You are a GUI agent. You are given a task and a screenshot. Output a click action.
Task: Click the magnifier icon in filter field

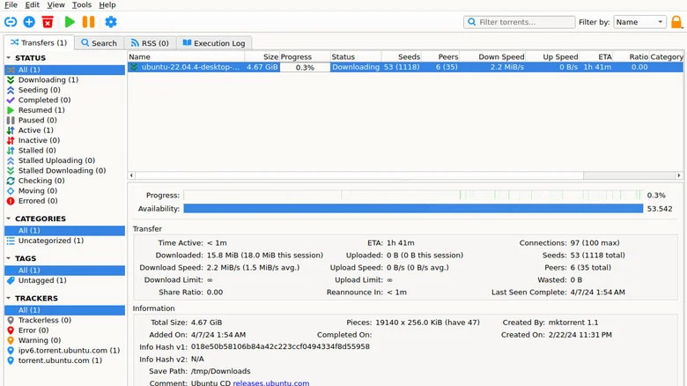pyautogui.click(x=471, y=22)
